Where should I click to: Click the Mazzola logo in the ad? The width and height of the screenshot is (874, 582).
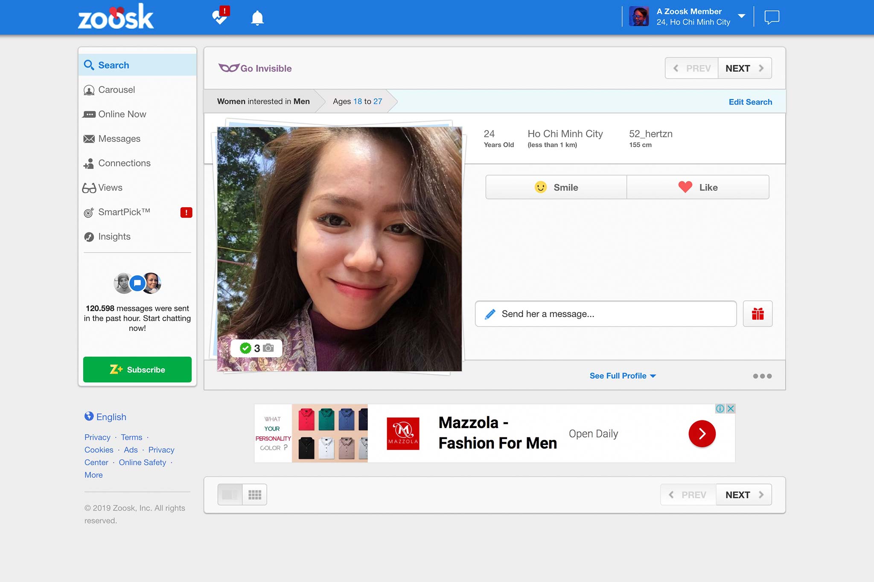click(x=403, y=434)
